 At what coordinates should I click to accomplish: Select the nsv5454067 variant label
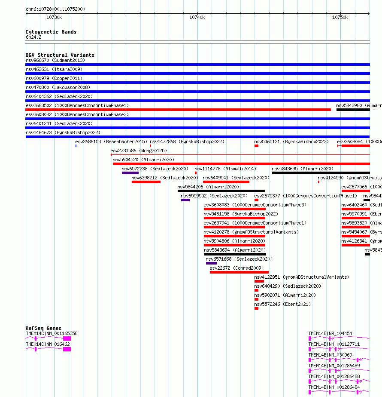click(x=361, y=232)
